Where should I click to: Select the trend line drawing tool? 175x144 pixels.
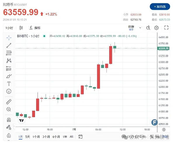click(9, 45)
